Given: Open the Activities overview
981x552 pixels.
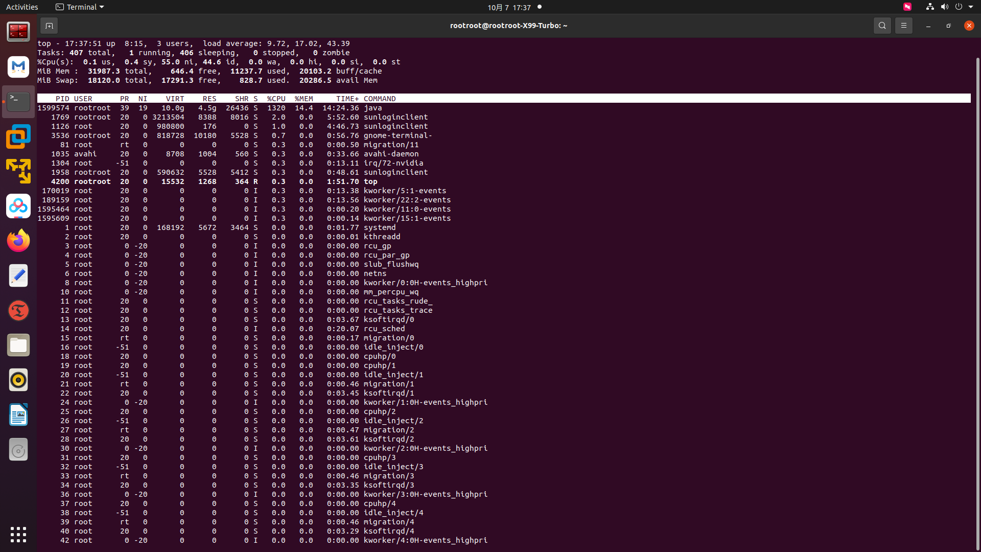Looking at the screenshot, I should click(22, 7).
